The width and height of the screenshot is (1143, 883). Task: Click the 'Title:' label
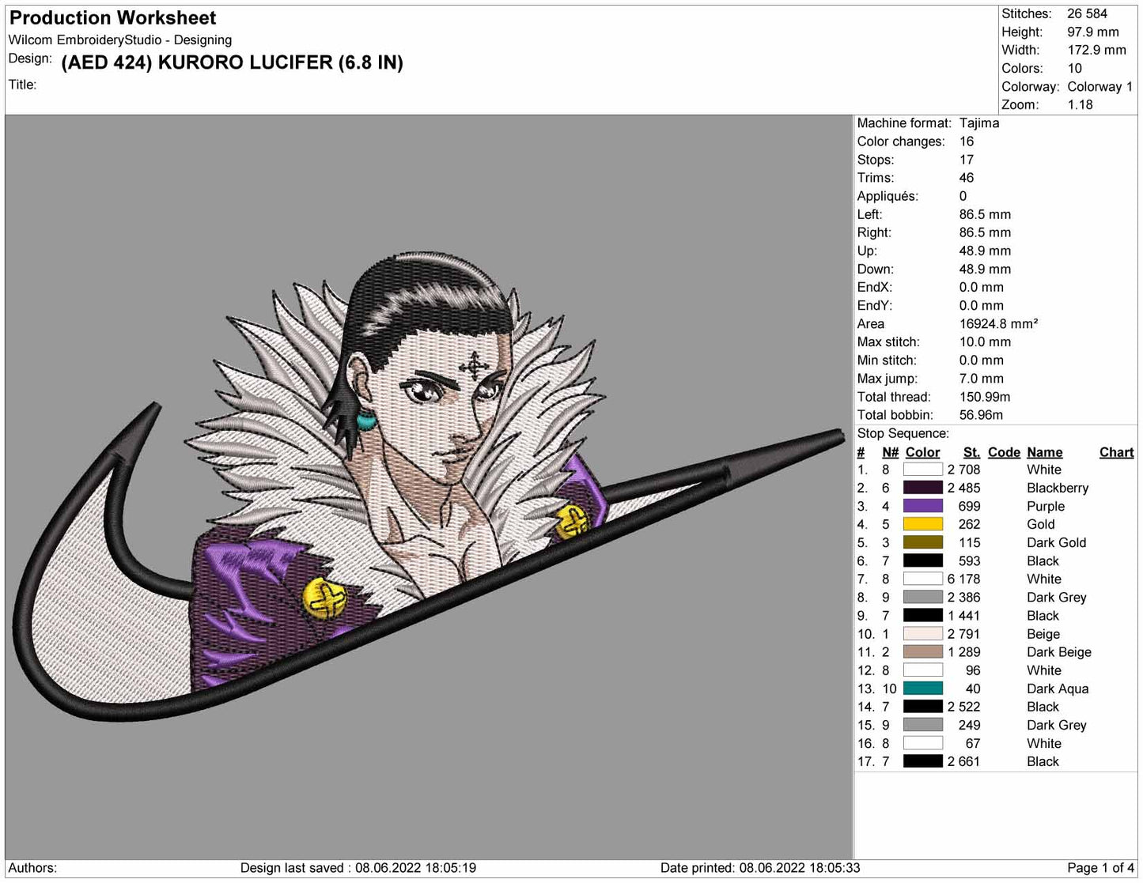[x=23, y=85]
